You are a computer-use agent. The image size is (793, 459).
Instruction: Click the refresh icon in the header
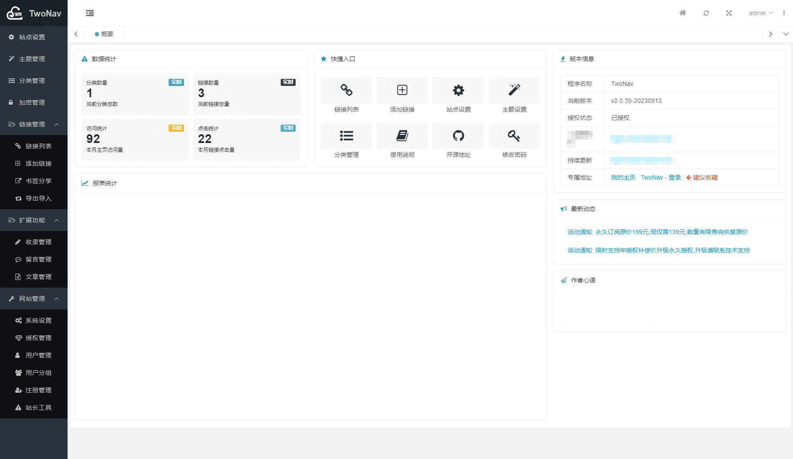coord(706,13)
